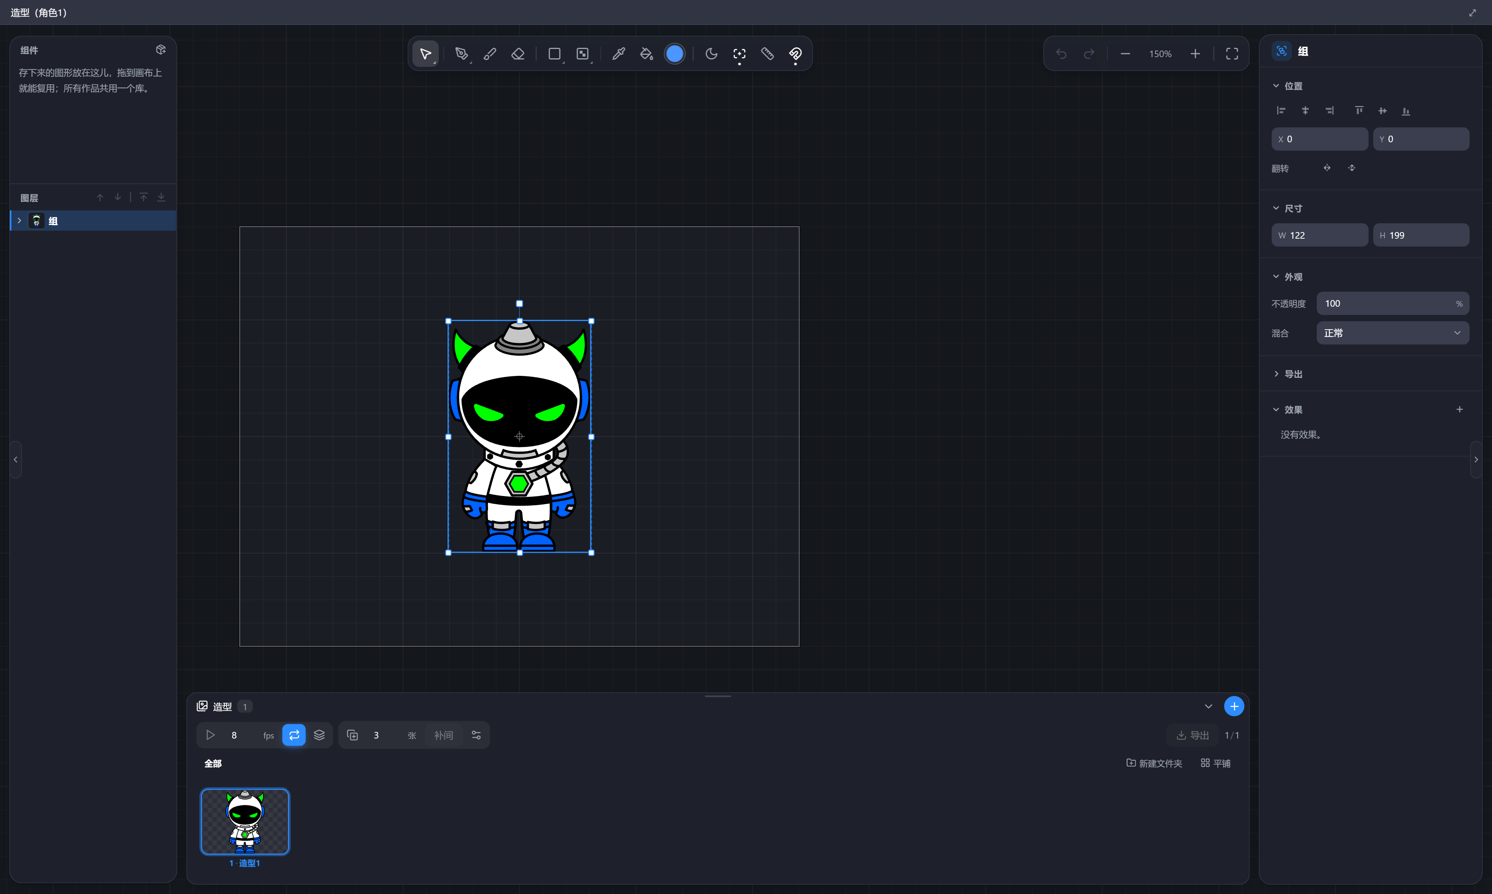Select the Brush tool
Image resolution: width=1492 pixels, height=894 pixels.
[490, 54]
